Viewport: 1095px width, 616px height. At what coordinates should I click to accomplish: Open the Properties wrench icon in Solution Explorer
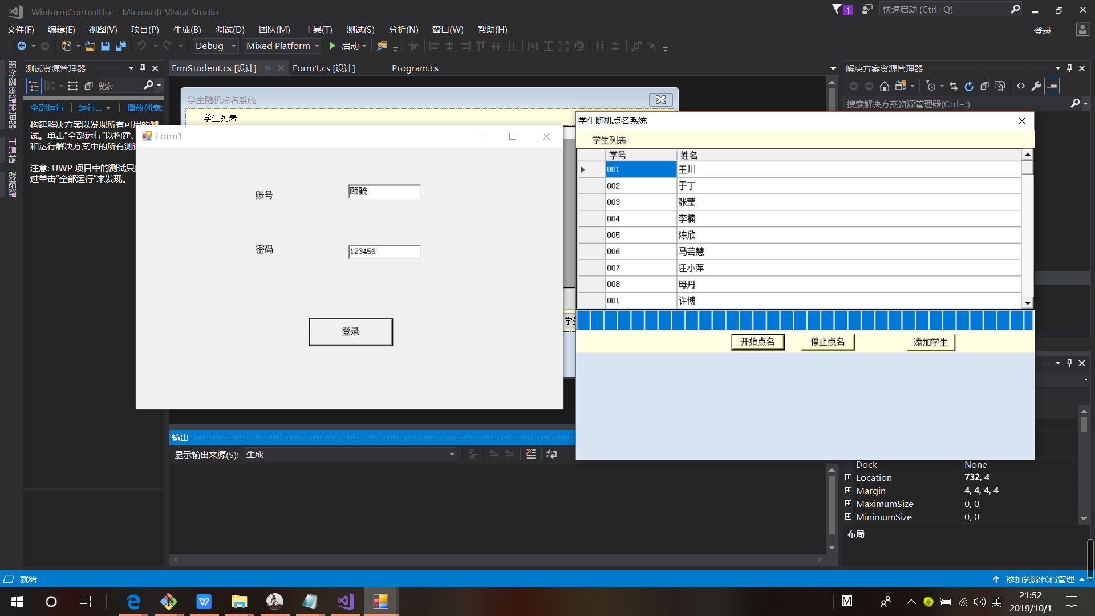pos(1036,86)
